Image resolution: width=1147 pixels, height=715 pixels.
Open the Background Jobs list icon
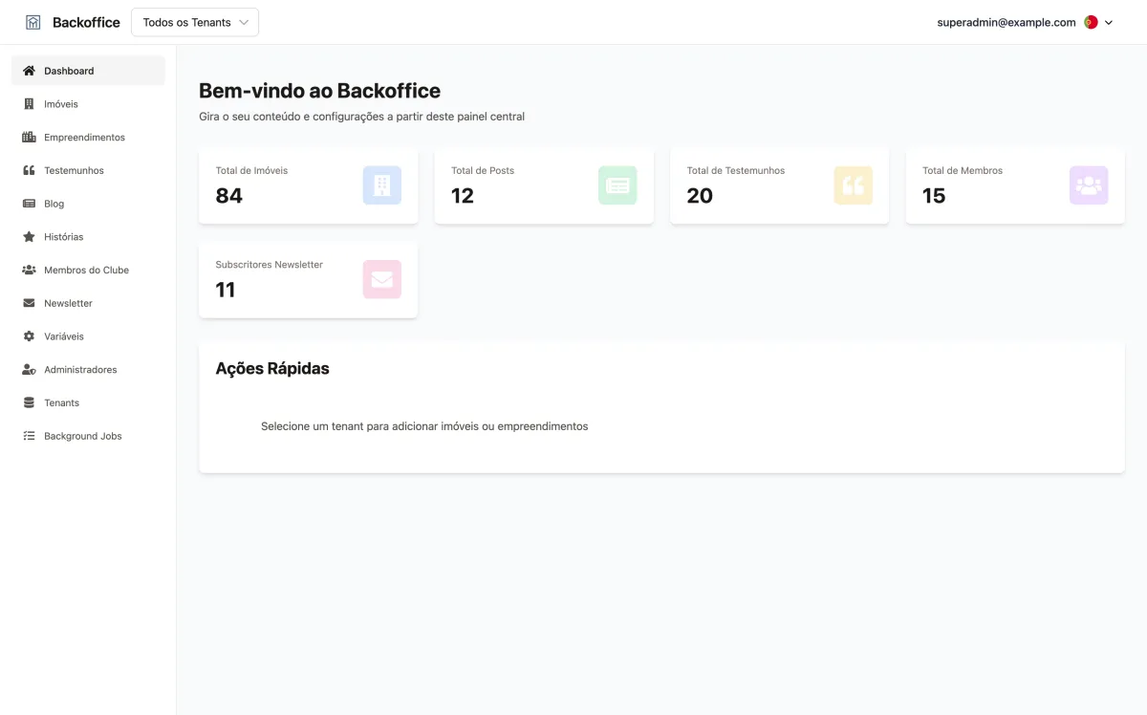coord(28,436)
